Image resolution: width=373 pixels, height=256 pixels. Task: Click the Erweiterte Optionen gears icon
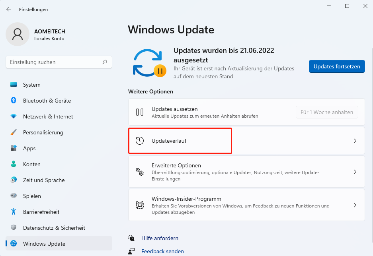coord(140,172)
